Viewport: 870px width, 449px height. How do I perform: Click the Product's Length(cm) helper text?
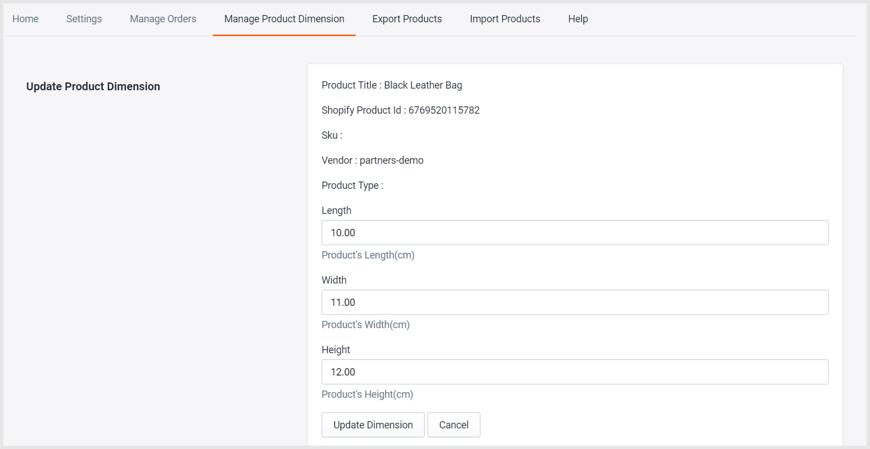click(x=368, y=255)
